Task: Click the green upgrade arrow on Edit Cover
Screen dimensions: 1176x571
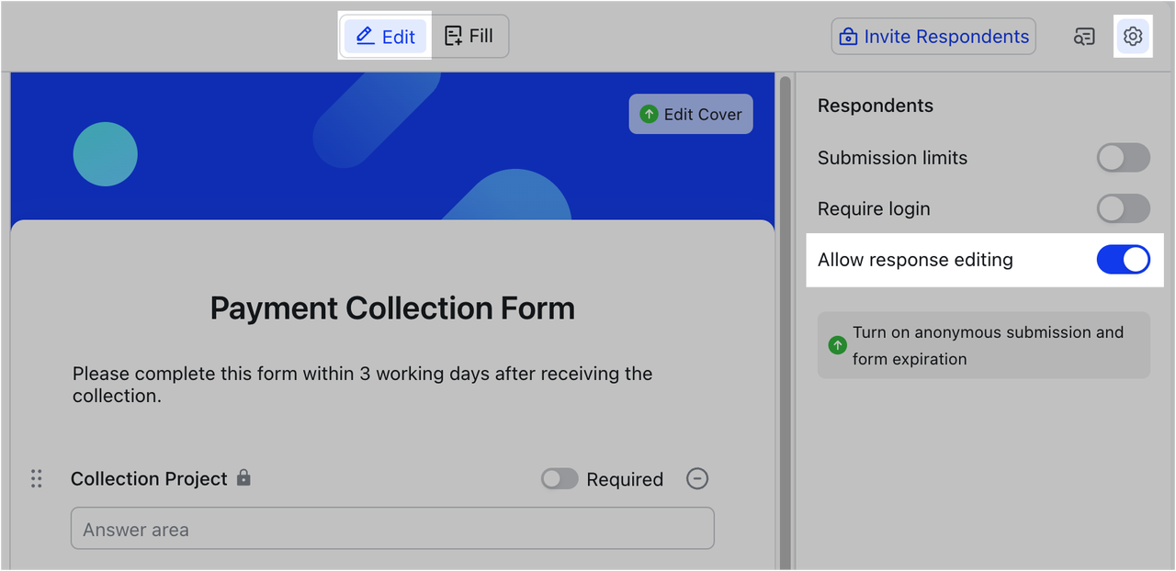Action: click(649, 114)
